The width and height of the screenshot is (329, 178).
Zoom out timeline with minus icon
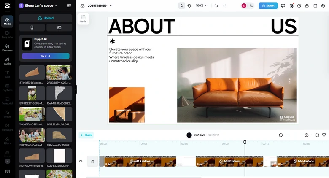[281, 135]
